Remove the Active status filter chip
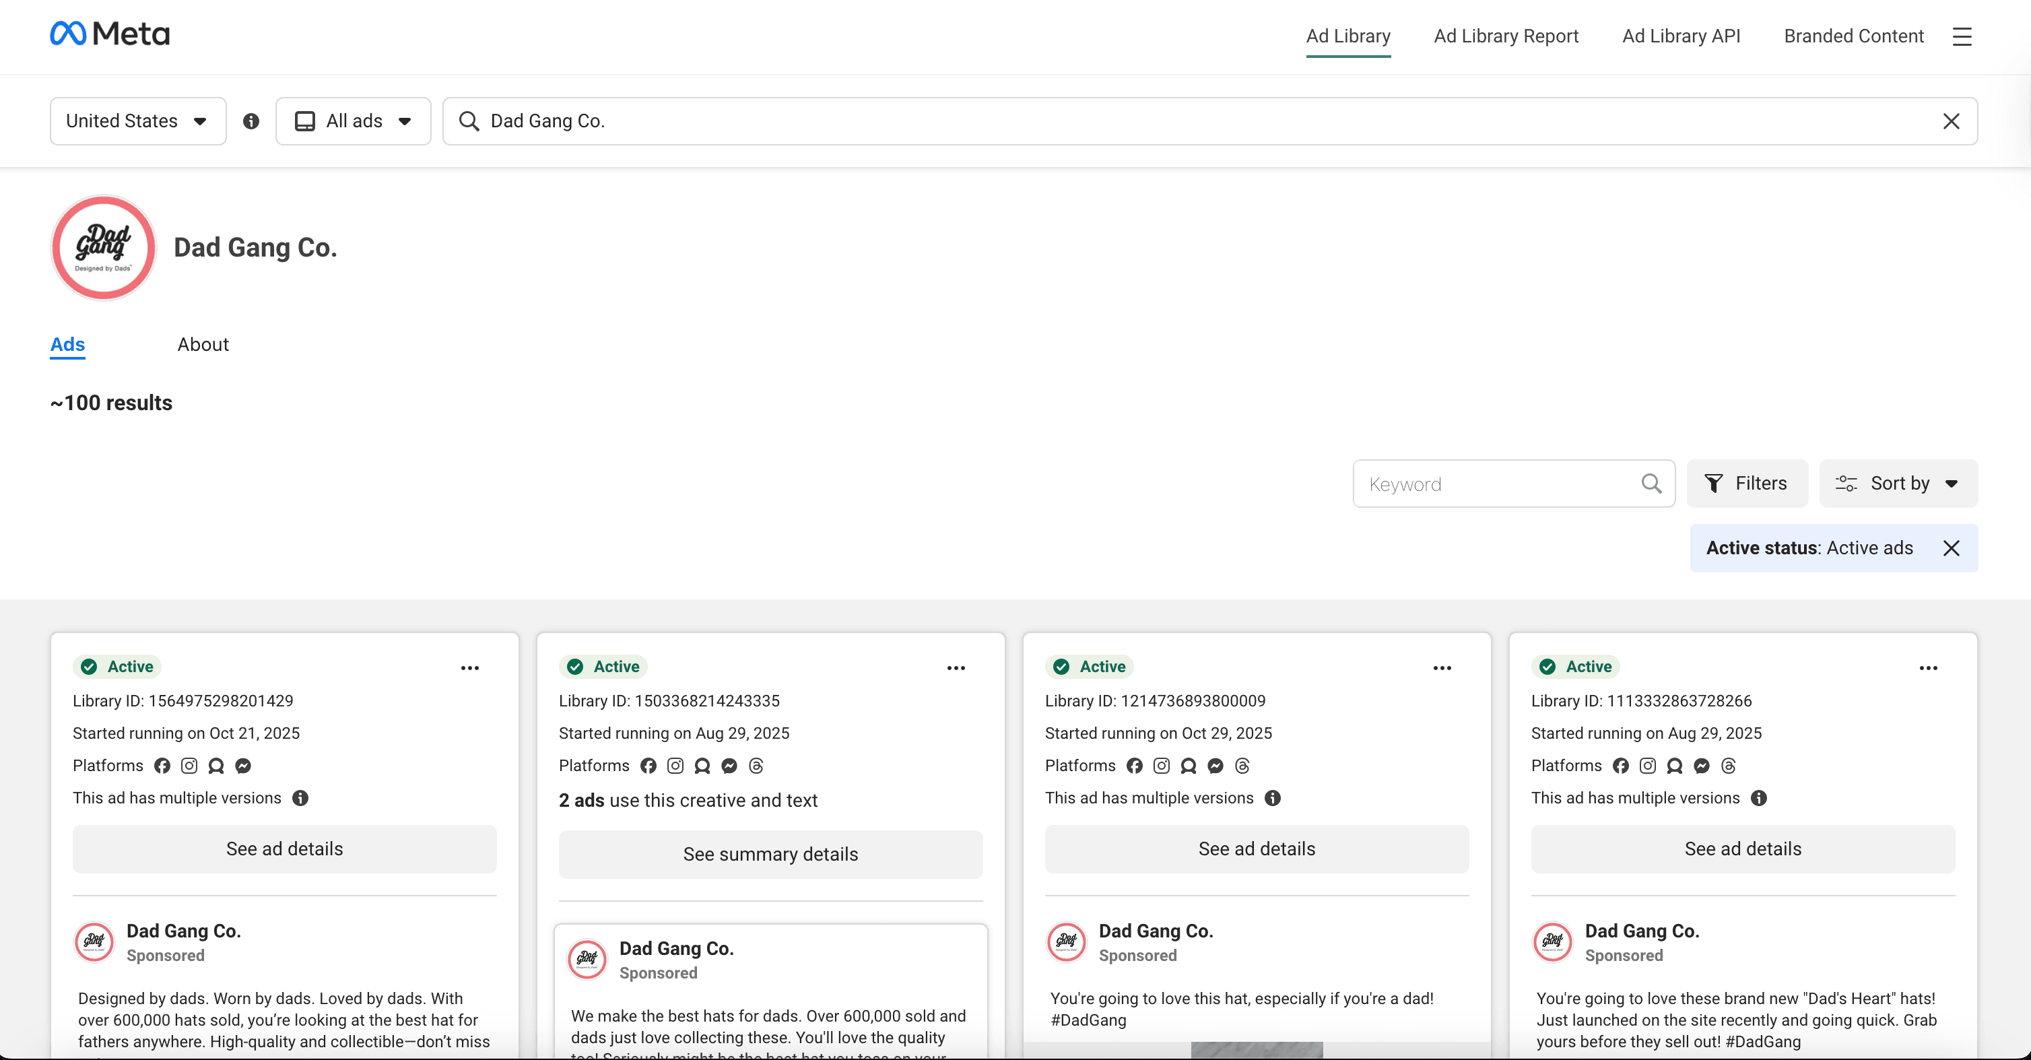Image resolution: width=2031 pixels, height=1060 pixels. [x=1951, y=548]
